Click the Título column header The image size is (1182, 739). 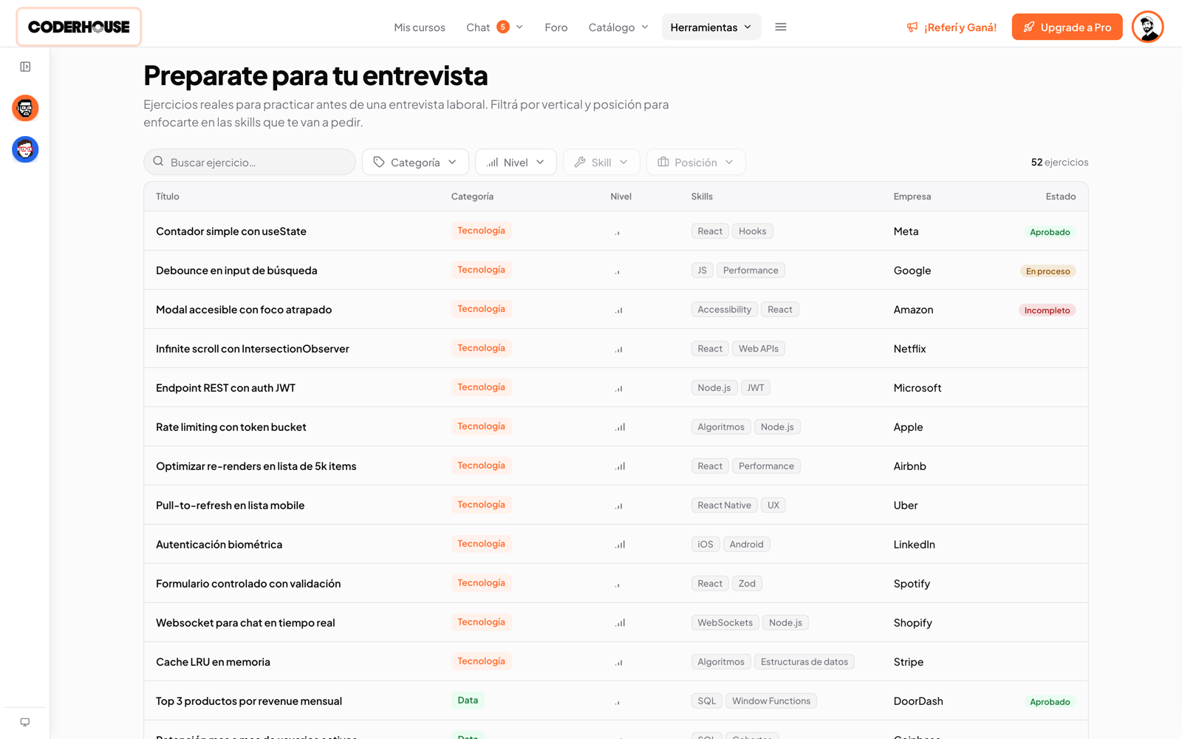click(168, 197)
